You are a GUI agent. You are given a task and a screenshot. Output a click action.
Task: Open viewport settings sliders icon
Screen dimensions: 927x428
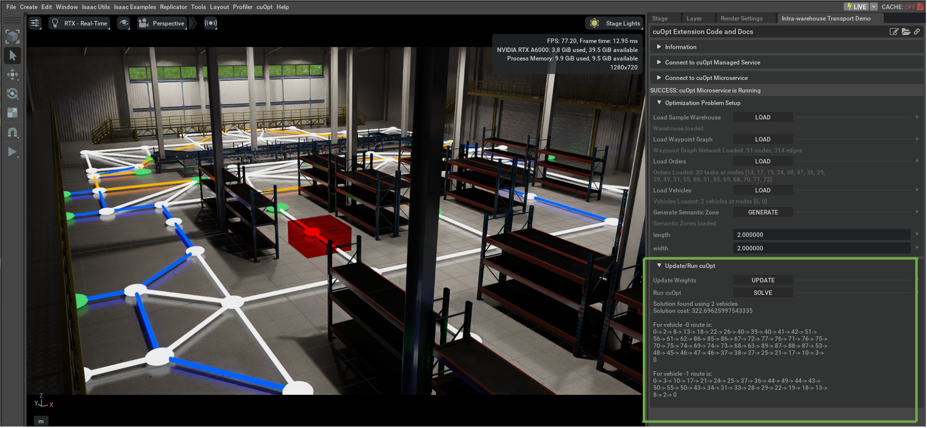35,23
